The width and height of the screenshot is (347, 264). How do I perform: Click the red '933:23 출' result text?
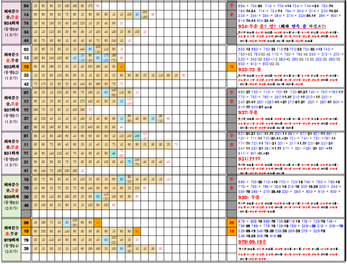click(x=250, y=69)
